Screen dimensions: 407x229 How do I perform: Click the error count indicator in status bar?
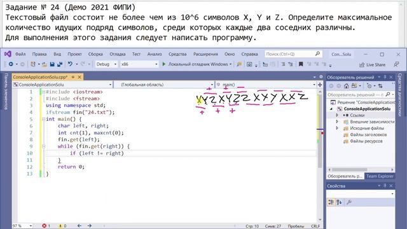[46, 226]
